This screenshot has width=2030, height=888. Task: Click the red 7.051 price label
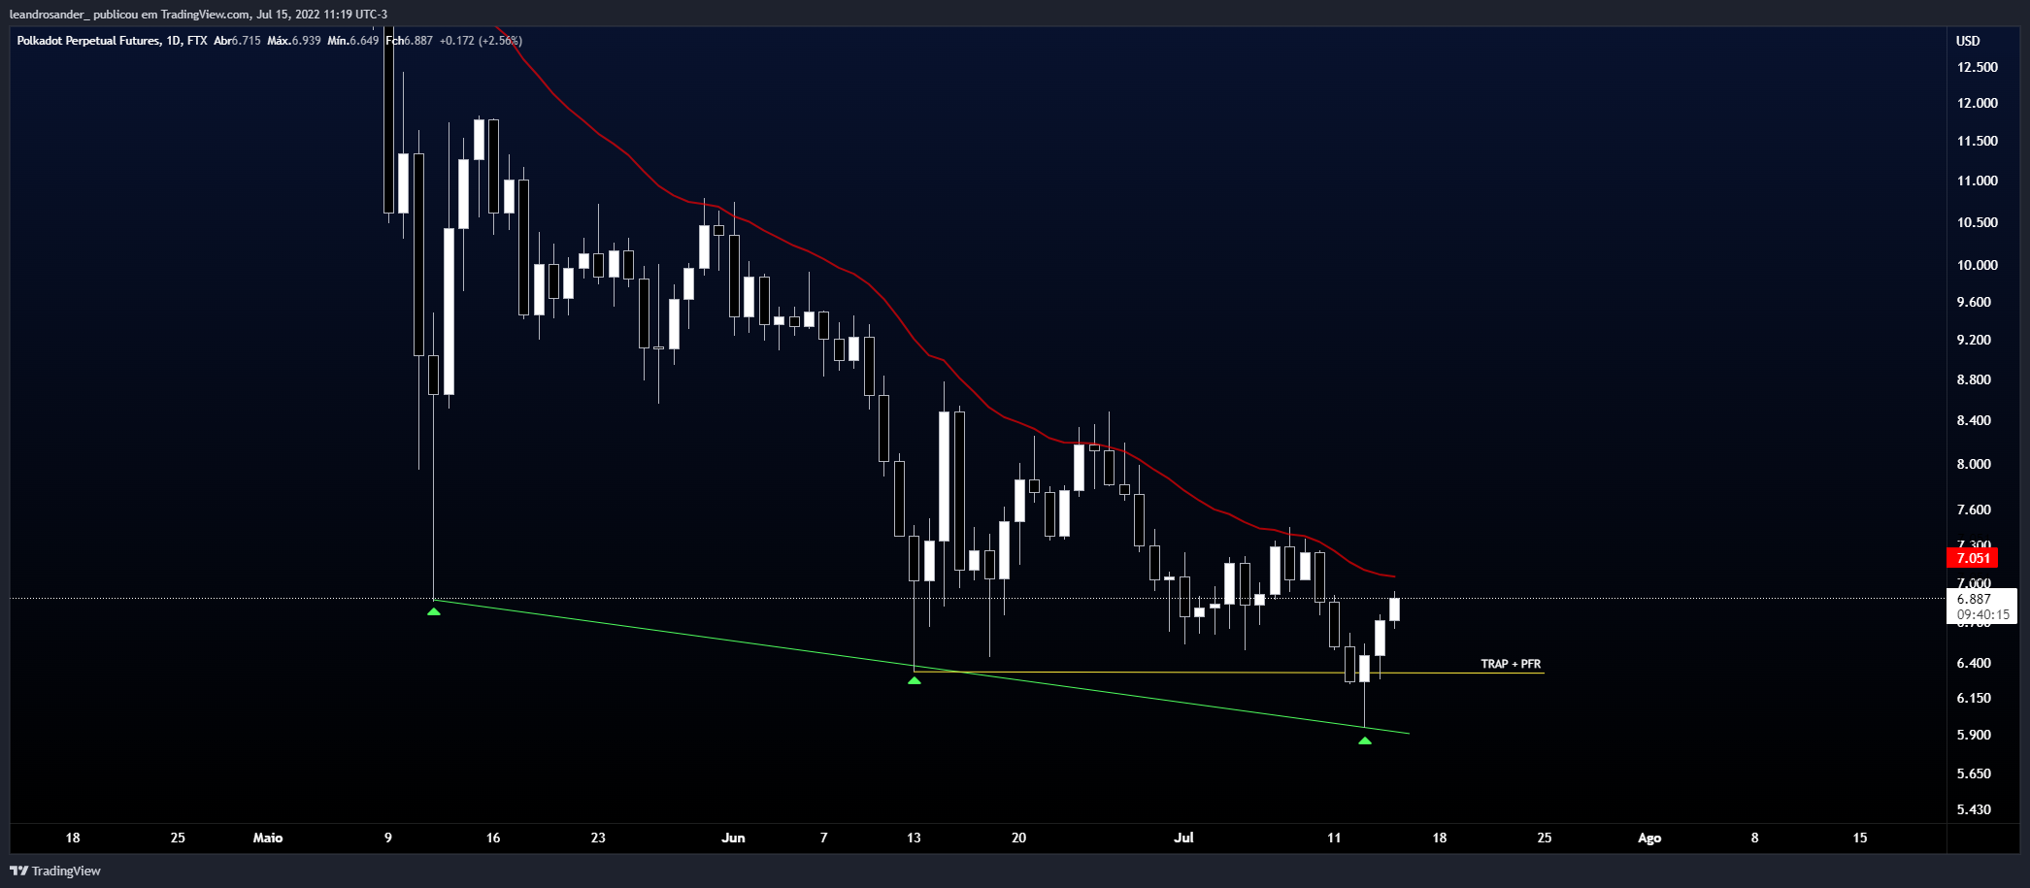tap(1972, 558)
